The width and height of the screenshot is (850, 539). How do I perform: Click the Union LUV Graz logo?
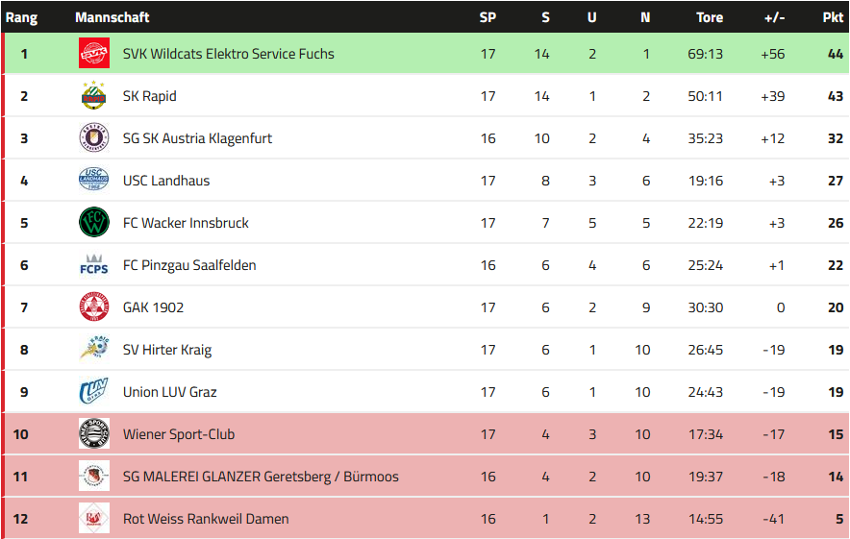click(x=94, y=392)
